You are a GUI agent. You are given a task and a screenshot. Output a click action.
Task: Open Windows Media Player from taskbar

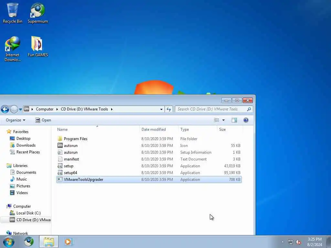coord(68,242)
